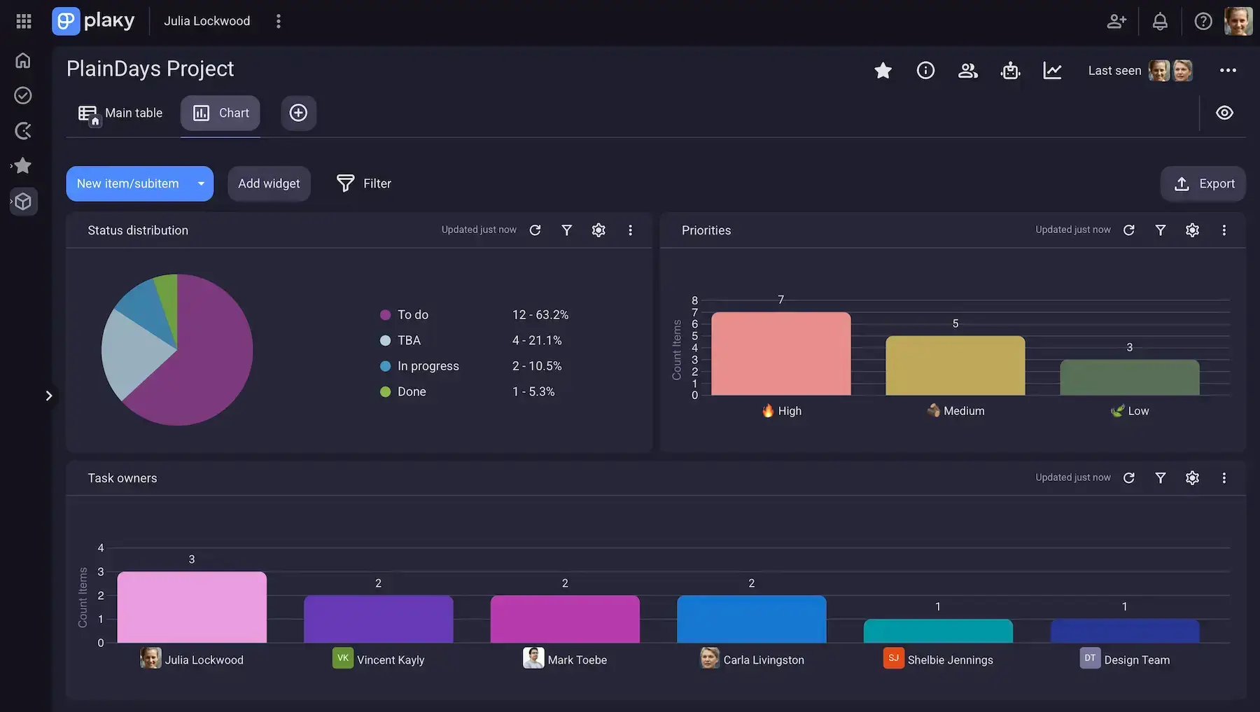This screenshot has width=1260, height=712.
Task: Open the user profile avatar menu
Action: click(x=1238, y=21)
